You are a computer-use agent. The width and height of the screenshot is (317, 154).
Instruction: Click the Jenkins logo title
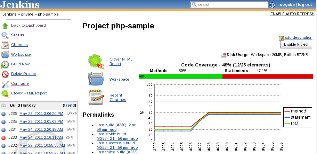tap(20, 4)
